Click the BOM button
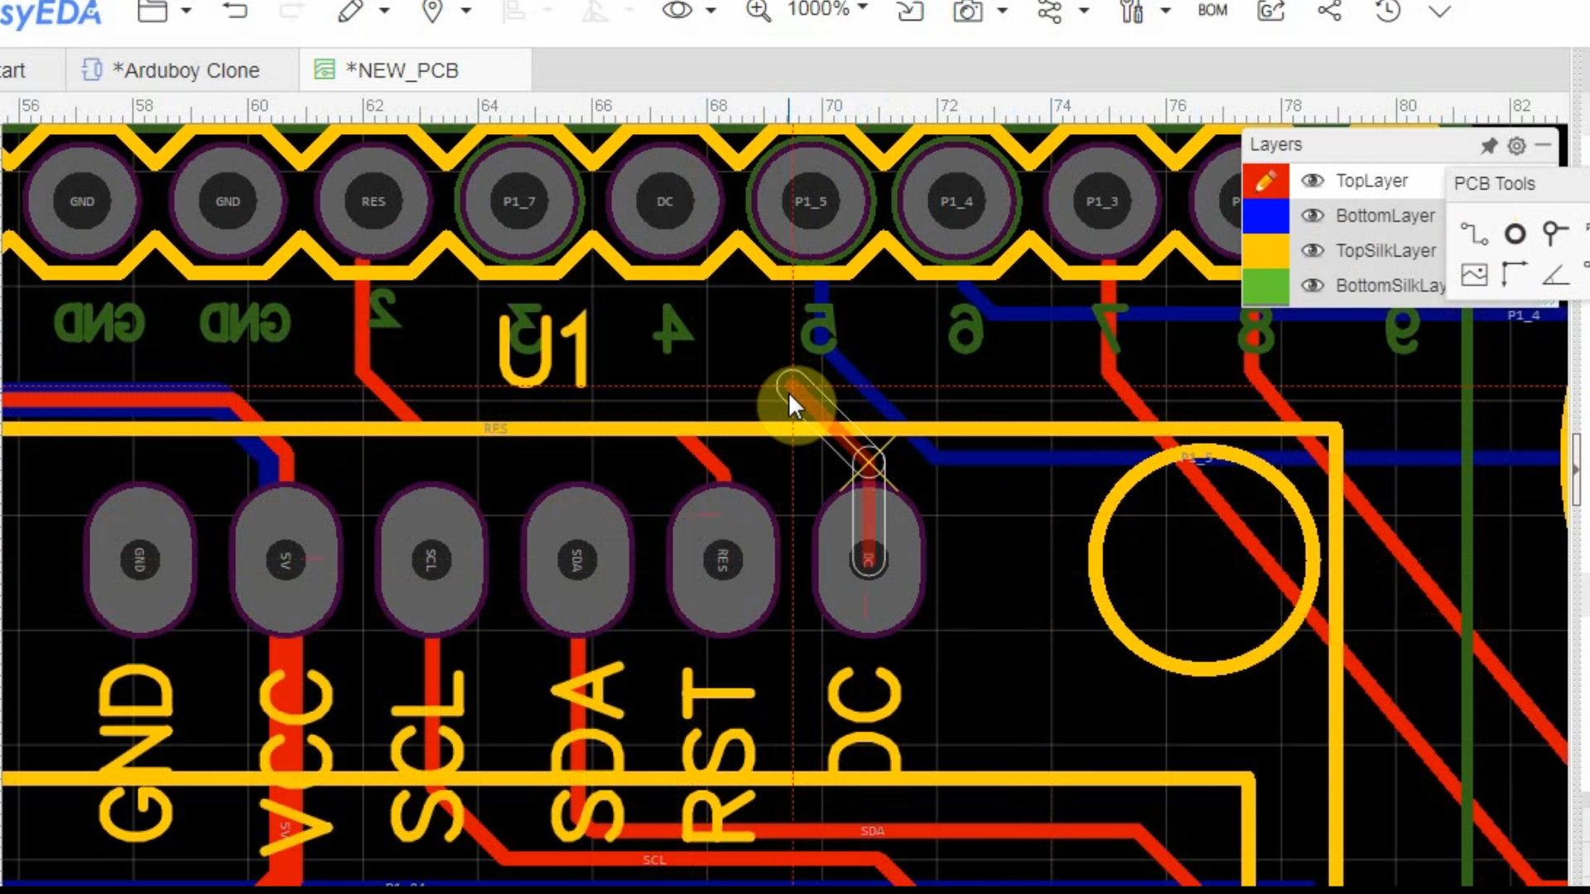The height and width of the screenshot is (894, 1590). [1212, 11]
